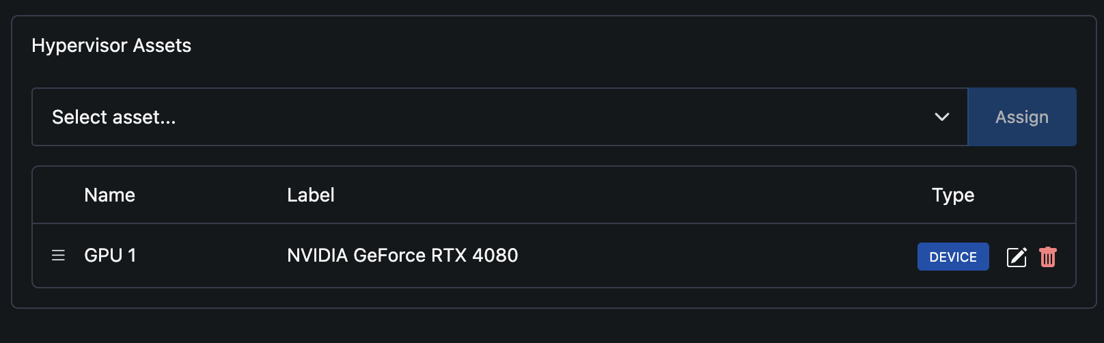Image resolution: width=1104 pixels, height=343 pixels.
Task: Click the Assign button
Action: (x=1022, y=117)
